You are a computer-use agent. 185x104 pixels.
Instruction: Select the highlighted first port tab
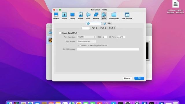86,28
